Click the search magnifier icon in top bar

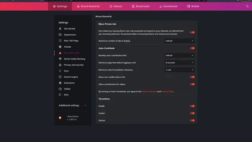[247, 6]
